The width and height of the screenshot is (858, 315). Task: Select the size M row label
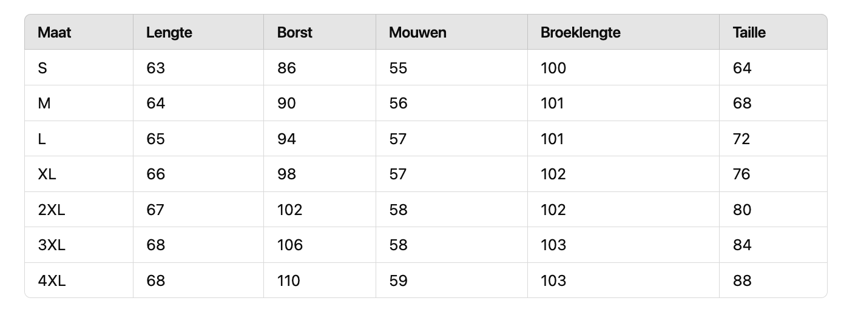(x=44, y=104)
